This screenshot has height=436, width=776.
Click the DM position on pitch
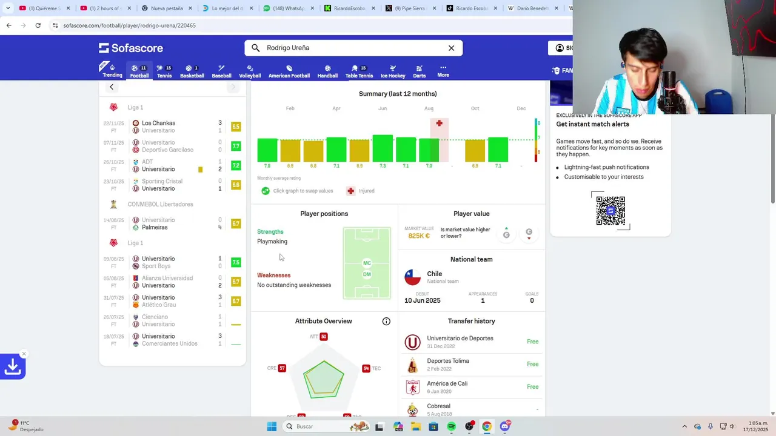367,275
